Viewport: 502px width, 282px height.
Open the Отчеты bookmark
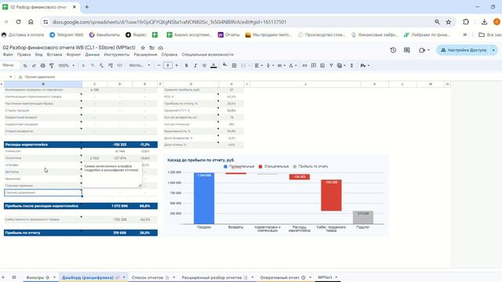point(228,34)
